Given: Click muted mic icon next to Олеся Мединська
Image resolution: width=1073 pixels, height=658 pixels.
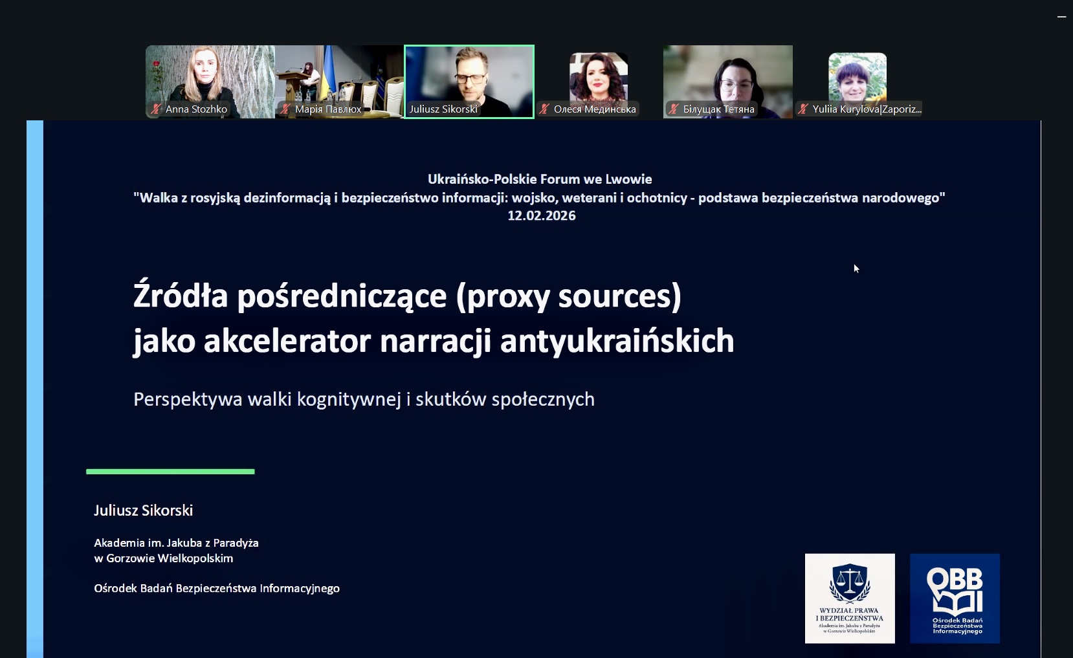Looking at the screenshot, I should (x=544, y=109).
